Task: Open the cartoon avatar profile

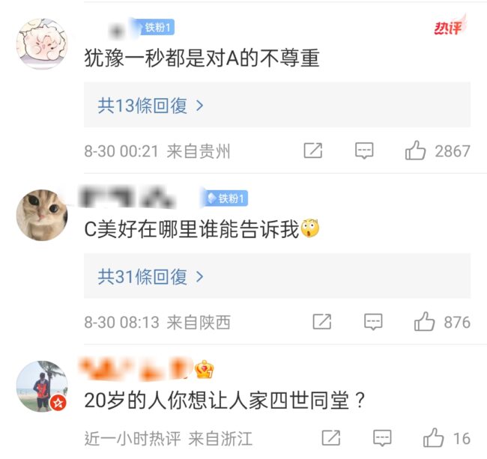Action: click(x=42, y=43)
